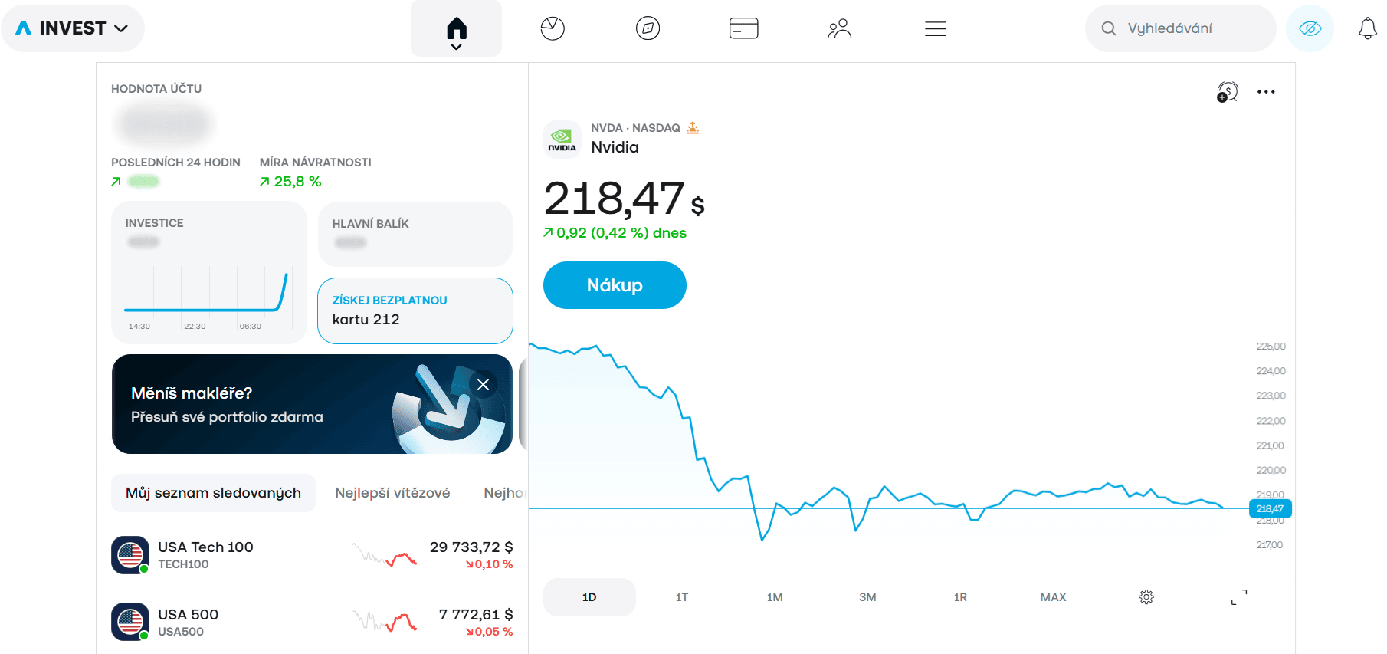Viewport: 1387px width, 654px height.
Task: Switch to Nejlepší vítězové tab
Action: 392,493
